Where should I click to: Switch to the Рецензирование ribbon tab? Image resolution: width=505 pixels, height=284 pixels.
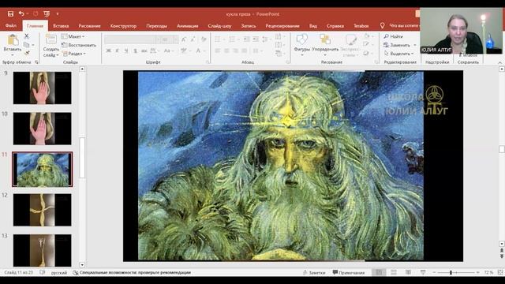pyautogui.click(x=282, y=26)
